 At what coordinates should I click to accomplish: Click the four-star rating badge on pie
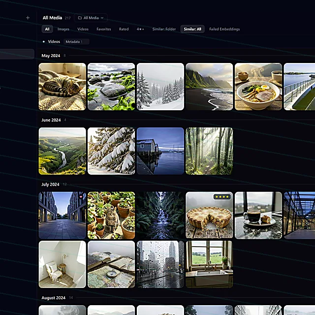click(x=222, y=197)
